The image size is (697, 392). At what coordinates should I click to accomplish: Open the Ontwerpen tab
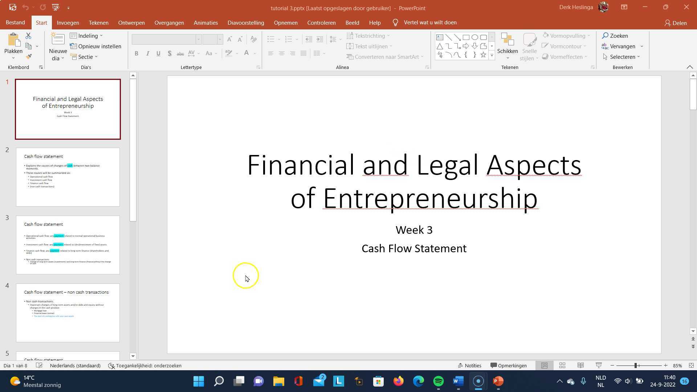click(x=131, y=23)
